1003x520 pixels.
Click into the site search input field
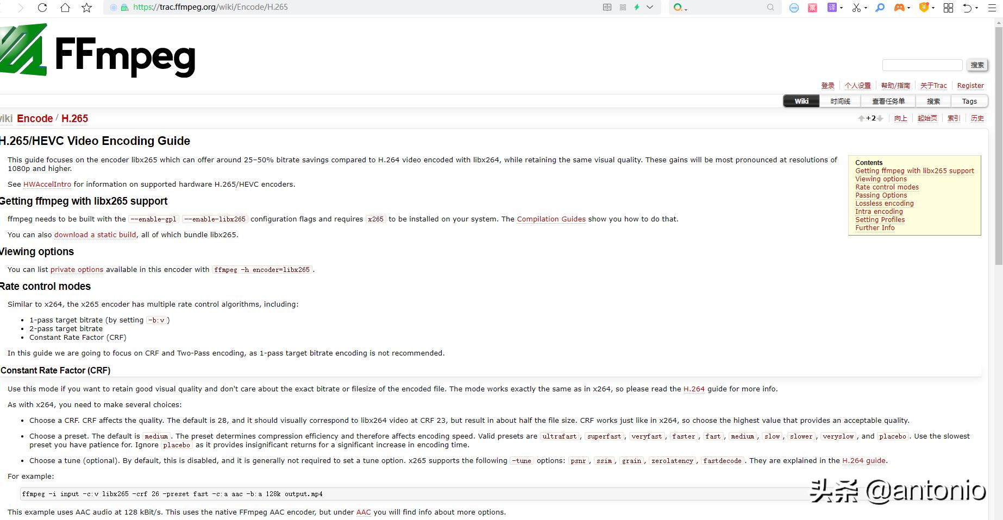[921, 65]
